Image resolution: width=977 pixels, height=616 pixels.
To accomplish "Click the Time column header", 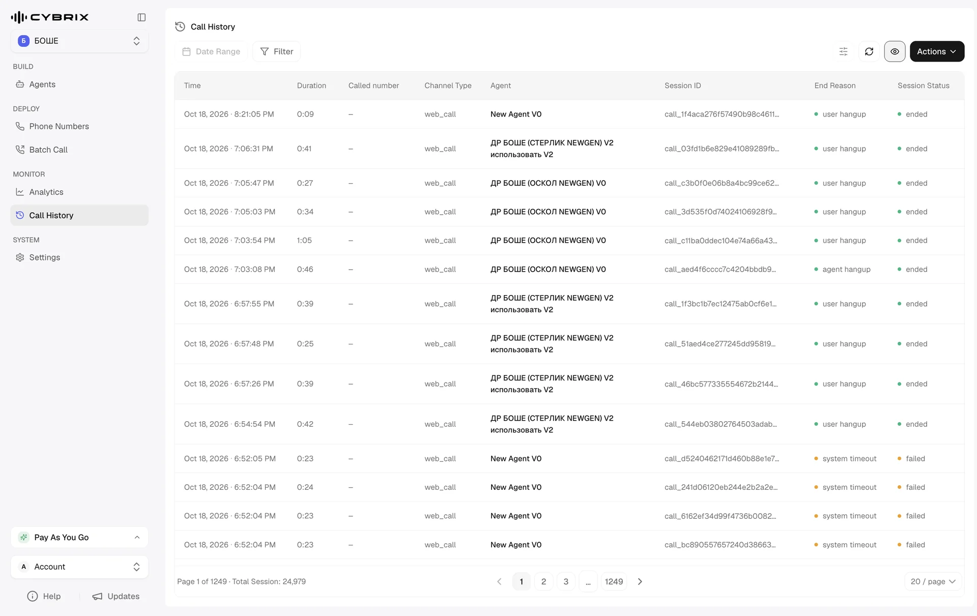I will (192, 85).
